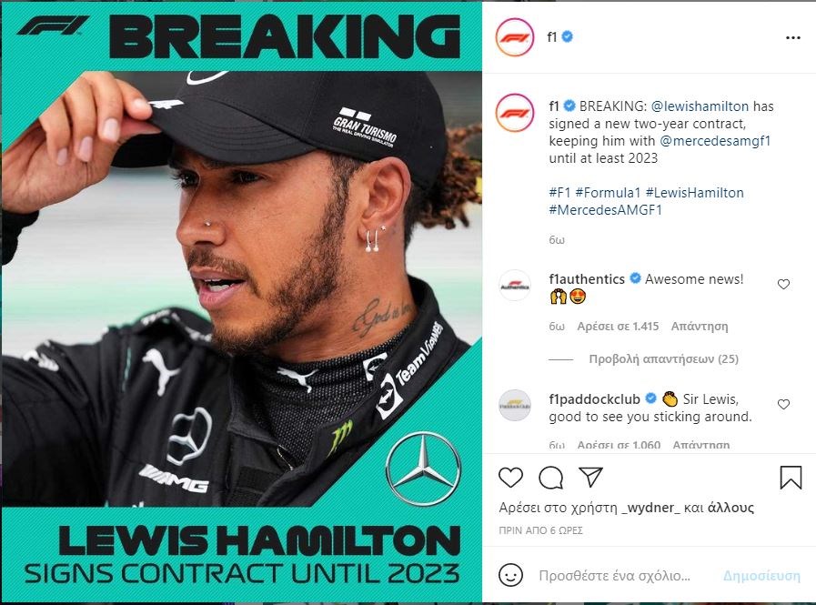
Task: Open f1paddockclub profile avatar
Action: [515, 405]
